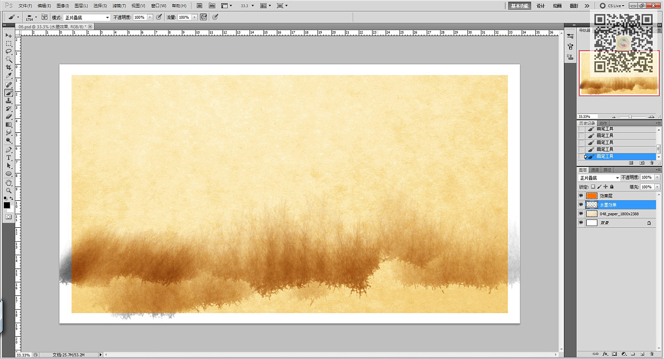Image resolution: width=664 pixels, height=359 pixels.
Task: Toggle visibility of 048_paper_1800x2388 layer
Action: (x=581, y=214)
